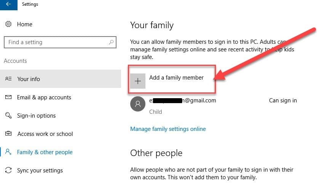Screen dimensions: 324x188
Task: Click the Access work or school briefcase icon
Action: click(8, 134)
